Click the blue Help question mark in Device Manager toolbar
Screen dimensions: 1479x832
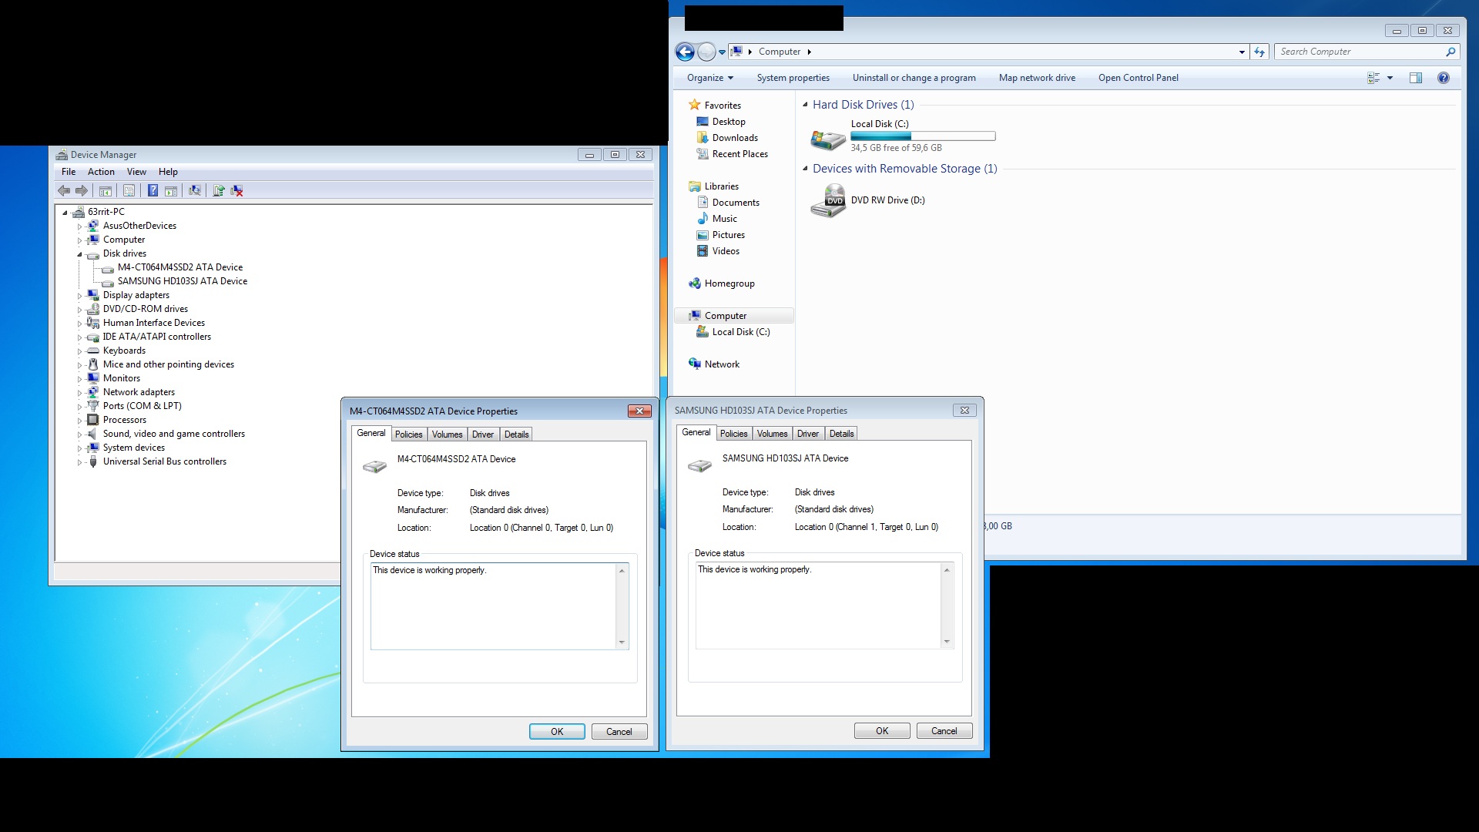pos(153,191)
